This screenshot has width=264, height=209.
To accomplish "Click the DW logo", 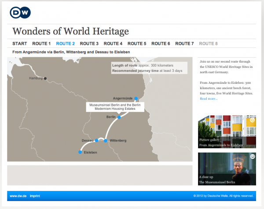I will 20,13.
